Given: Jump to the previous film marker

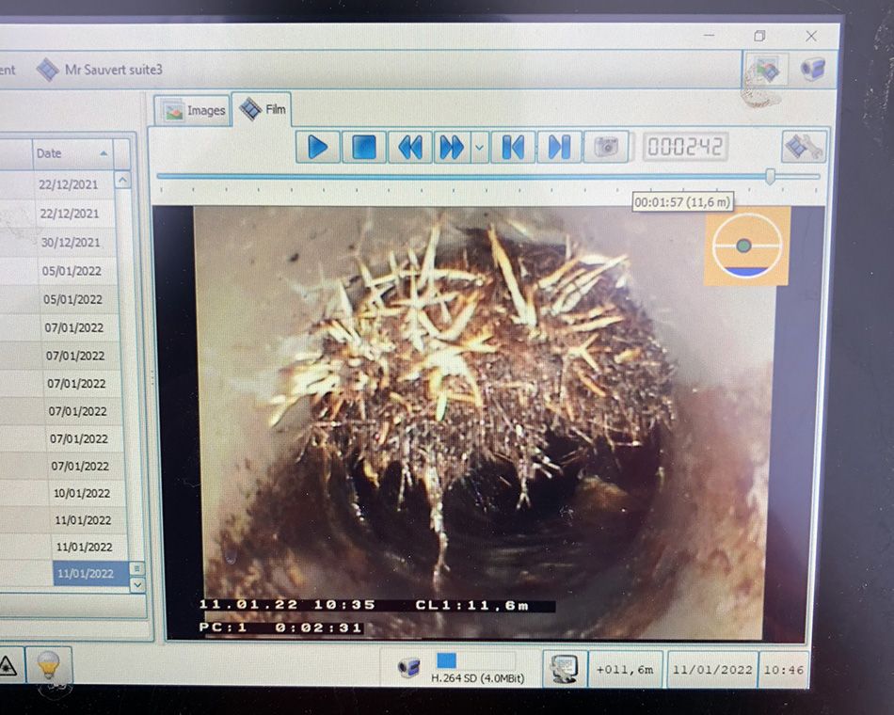Looking at the screenshot, I should tap(513, 147).
